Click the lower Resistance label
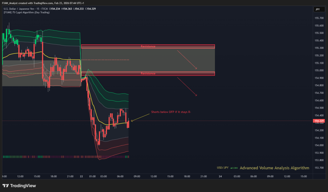328x192 pixels. (x=148, y=74)
